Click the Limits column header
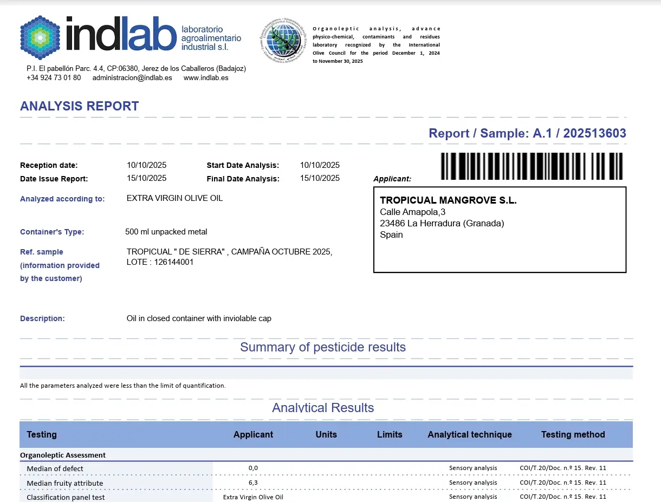The height and width of the screenshot is (502, 661). point(390,434)
